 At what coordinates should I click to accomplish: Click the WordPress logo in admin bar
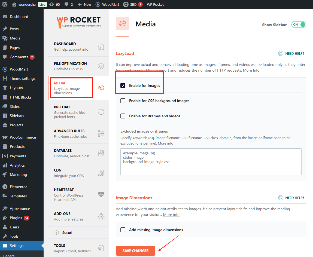5,4
